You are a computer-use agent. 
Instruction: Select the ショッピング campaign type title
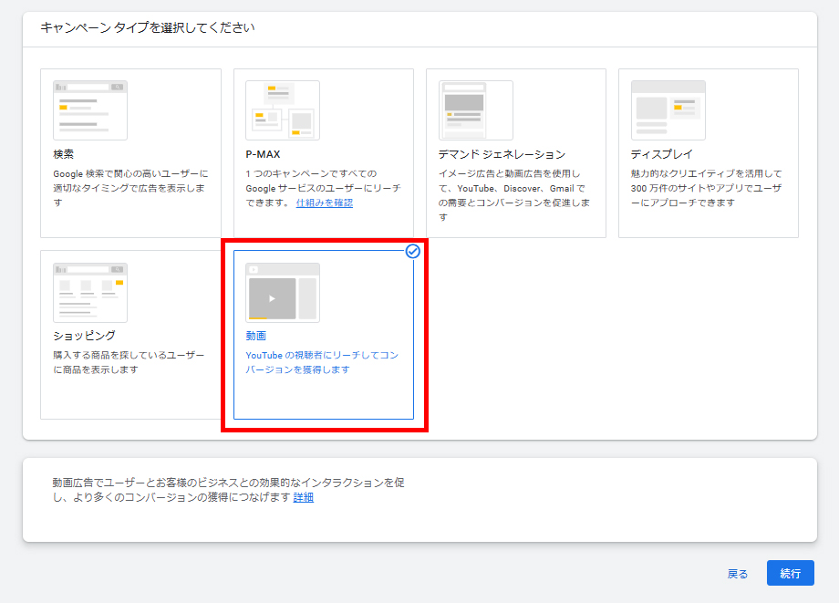click(x=84, y=336)
